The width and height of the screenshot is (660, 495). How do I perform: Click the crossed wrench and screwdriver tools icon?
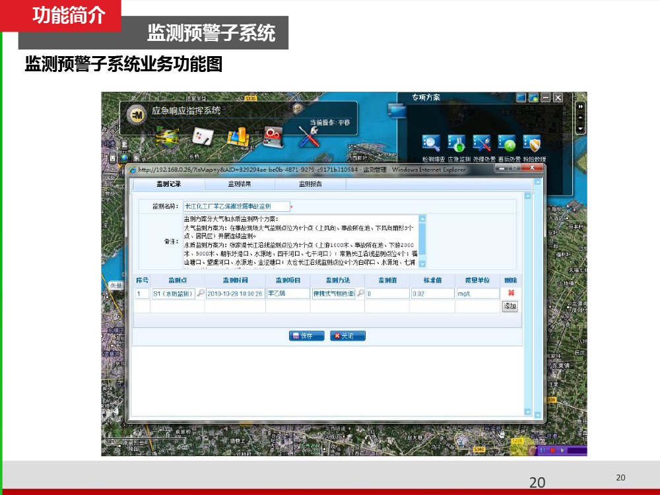tap(308, 136)
